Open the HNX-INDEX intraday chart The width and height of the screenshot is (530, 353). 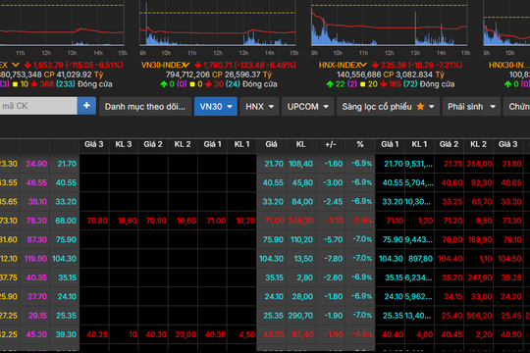pyautogui.click(x=389, y=24)
